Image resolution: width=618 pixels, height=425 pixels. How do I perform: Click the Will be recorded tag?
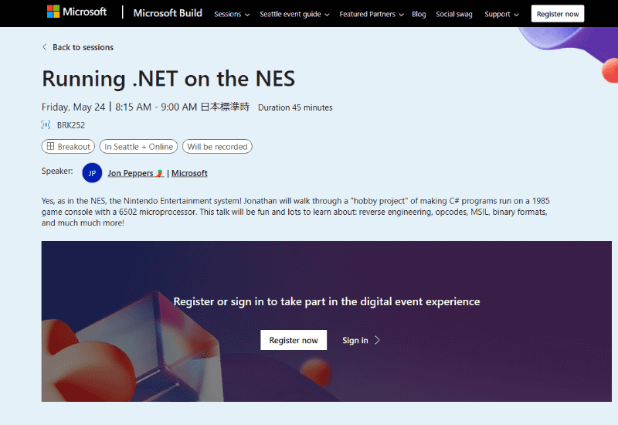(x=217, y=146)
